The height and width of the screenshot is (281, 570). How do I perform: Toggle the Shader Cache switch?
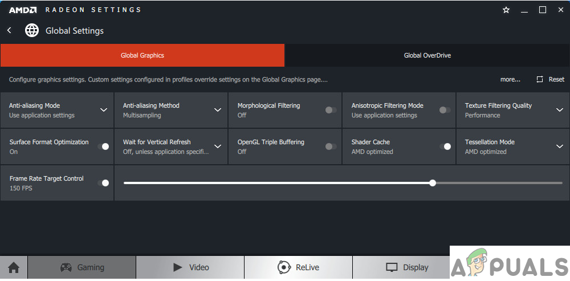445,146
